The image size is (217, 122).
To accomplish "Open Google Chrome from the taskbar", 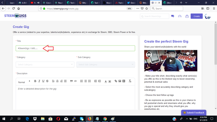I will 105,119.
